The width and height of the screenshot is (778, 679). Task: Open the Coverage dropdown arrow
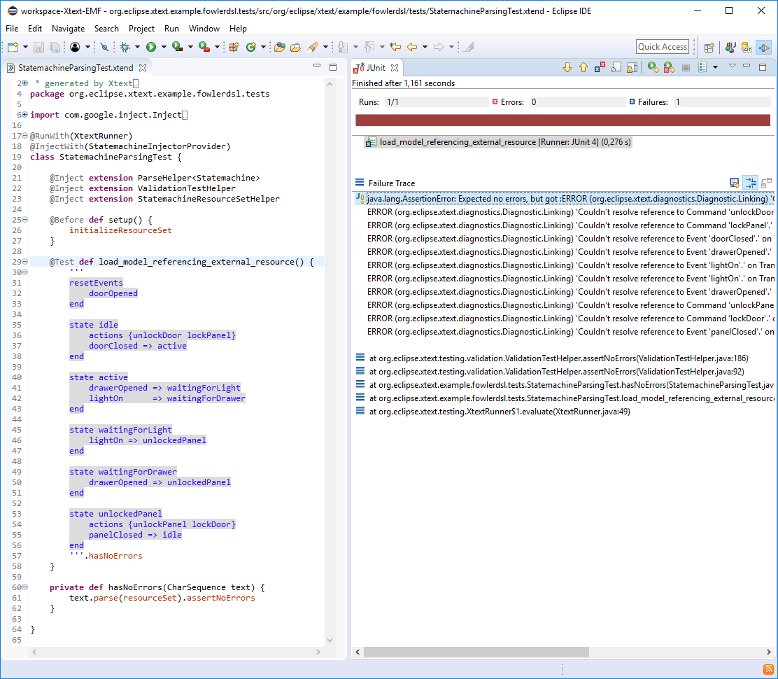(x=190, y=47)
